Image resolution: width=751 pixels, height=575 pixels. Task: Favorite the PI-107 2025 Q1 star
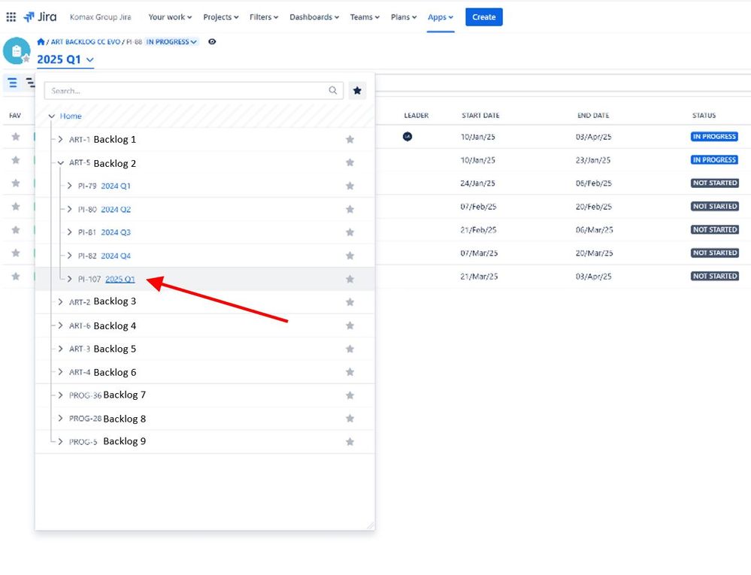click(350, 279)
